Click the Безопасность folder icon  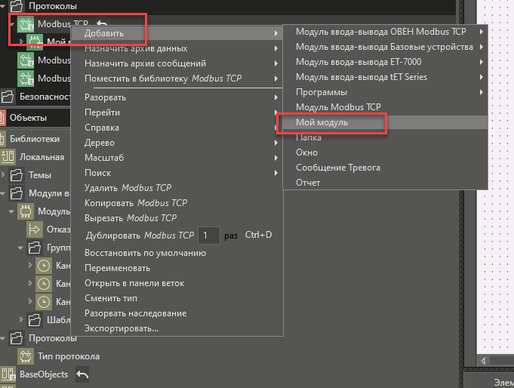(x=9, y=97)
